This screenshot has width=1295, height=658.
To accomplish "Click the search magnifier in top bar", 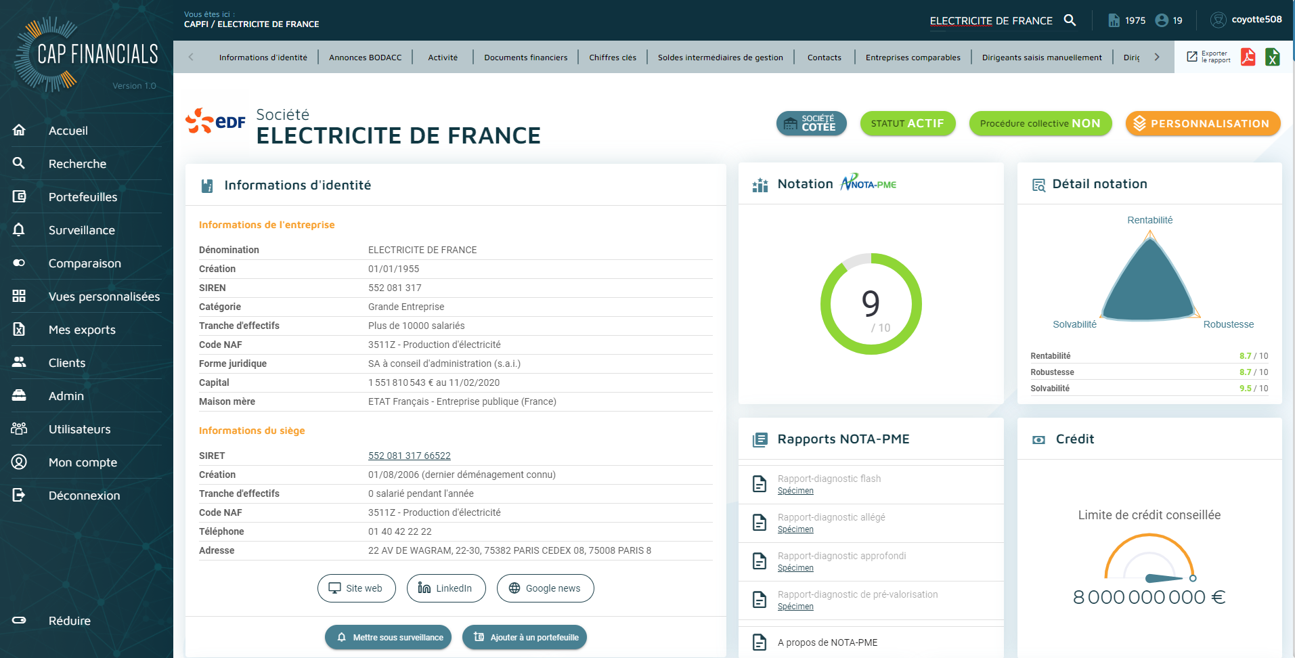I will [x=1070, y=20].
